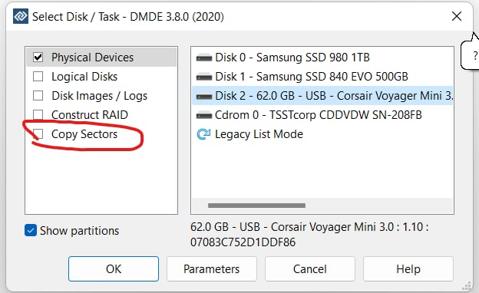479x293 pixels.
Task: Click the Legacy List Mode refresh icon
Action: pyautogui.click(x=203, y=134)
